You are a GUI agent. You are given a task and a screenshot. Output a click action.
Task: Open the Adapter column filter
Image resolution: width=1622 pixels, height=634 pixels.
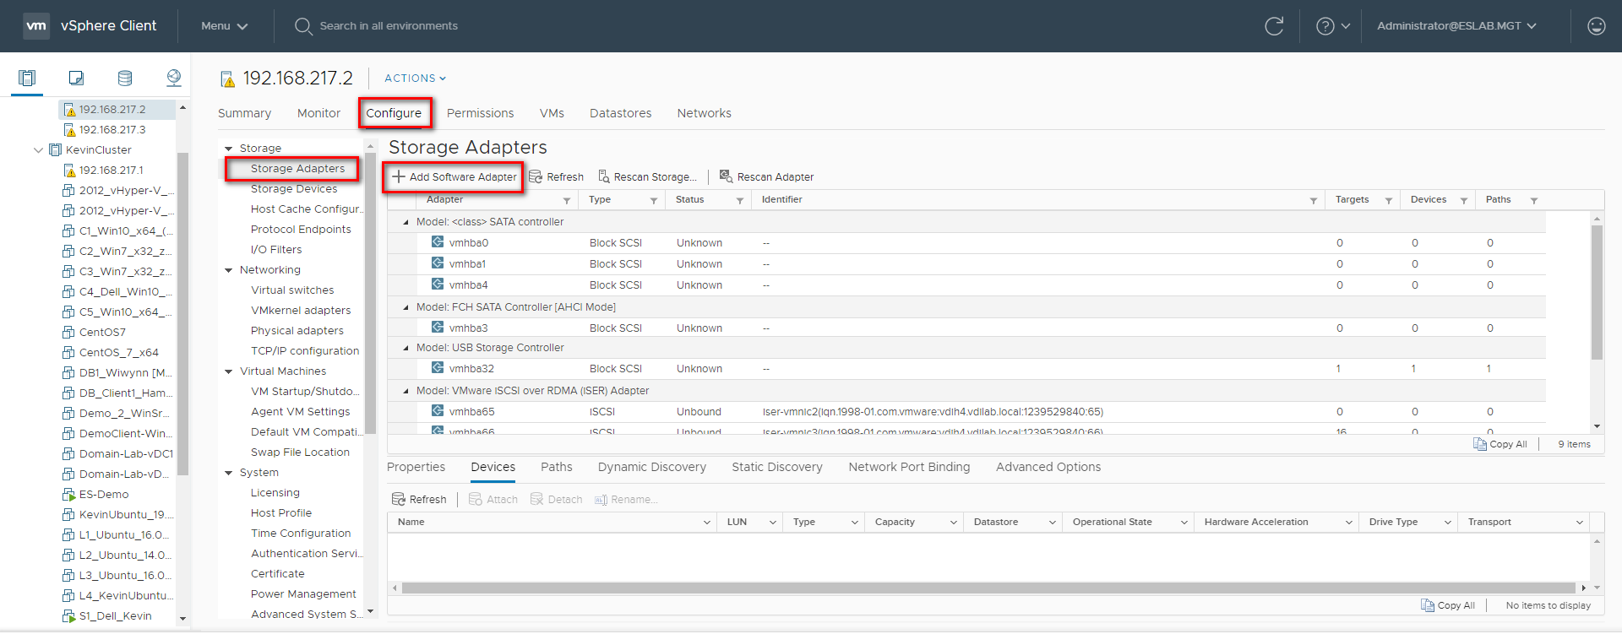[567, 201]
